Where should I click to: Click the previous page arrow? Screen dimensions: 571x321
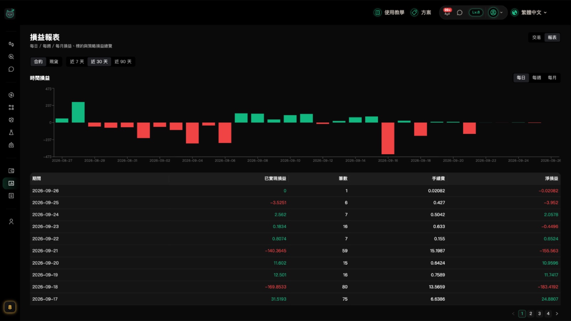513,314
